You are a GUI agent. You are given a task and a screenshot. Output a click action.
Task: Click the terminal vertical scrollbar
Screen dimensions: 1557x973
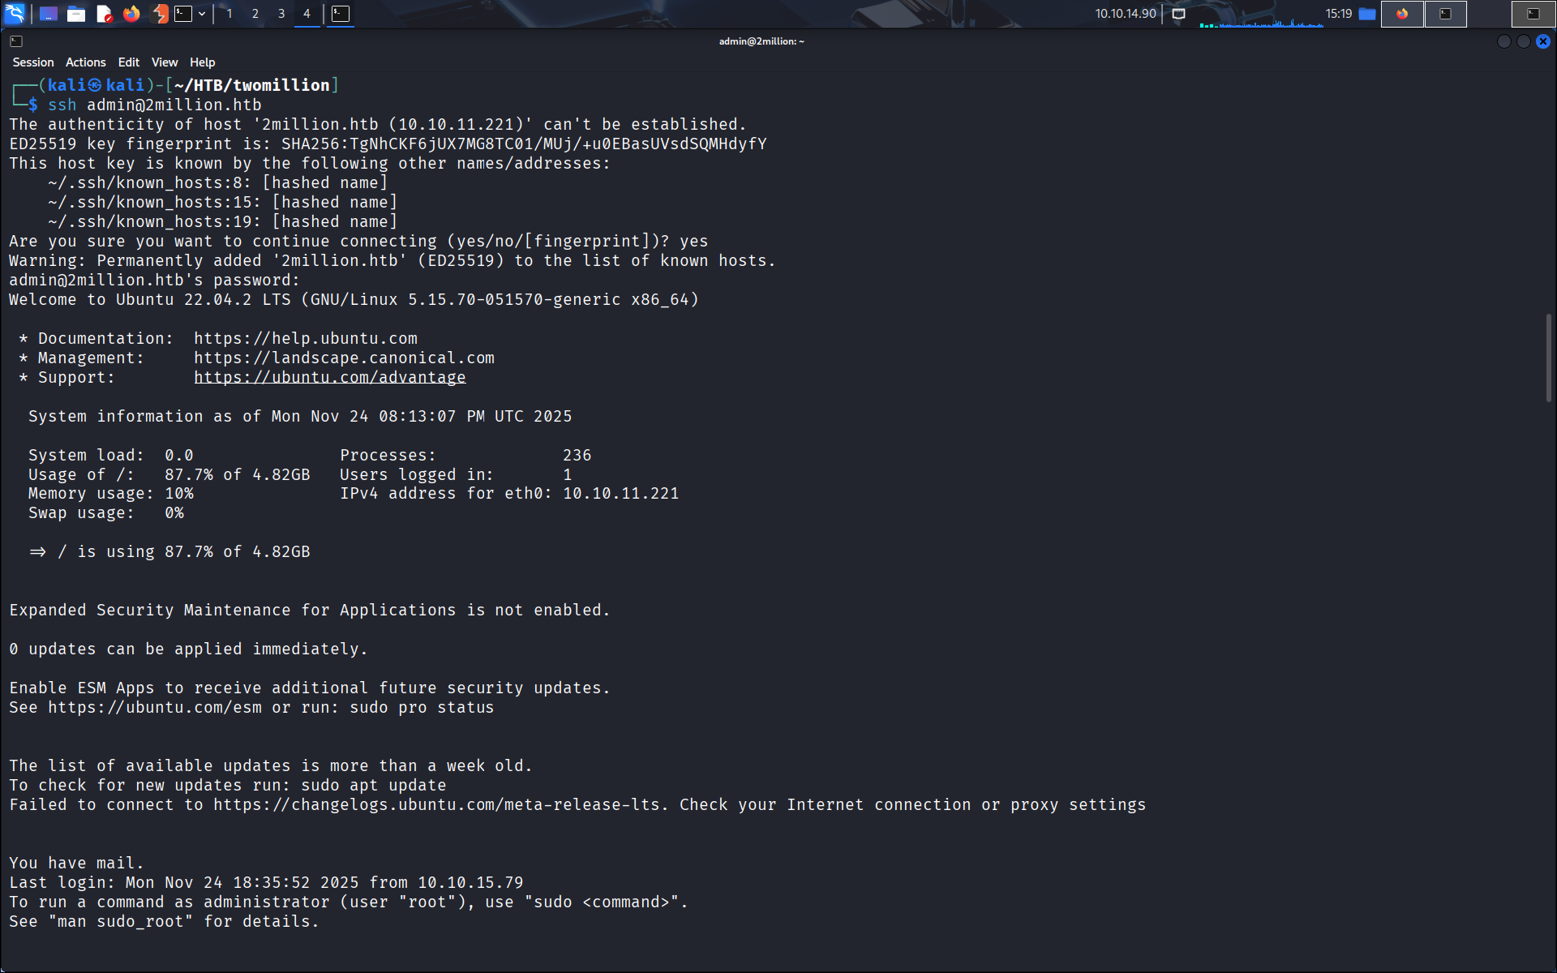point(1548,357)
